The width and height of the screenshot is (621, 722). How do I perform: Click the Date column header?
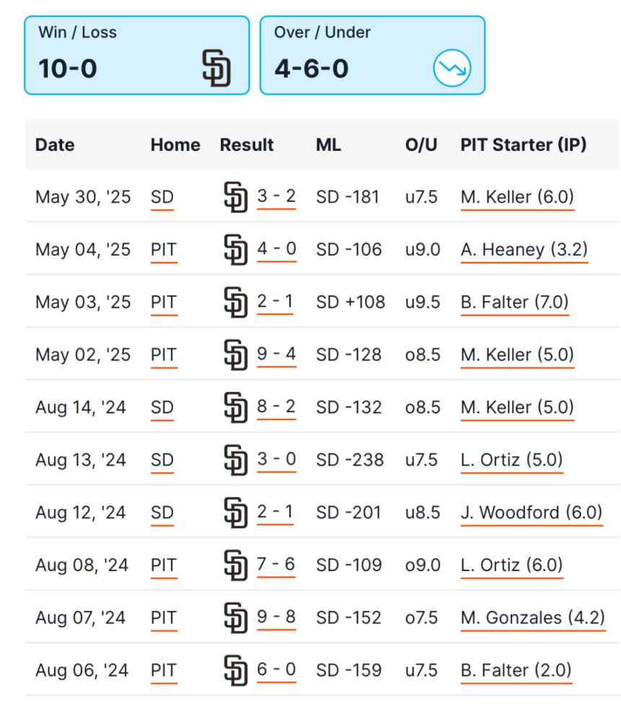[55, 144]
